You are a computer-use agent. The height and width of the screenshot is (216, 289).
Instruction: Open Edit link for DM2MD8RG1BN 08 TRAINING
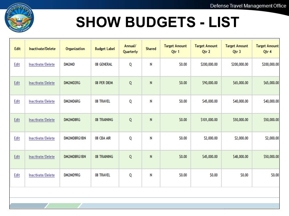17,157
